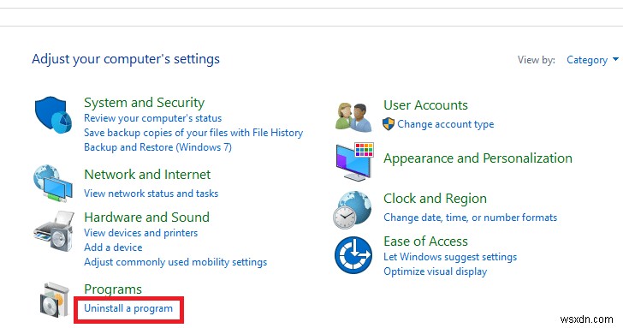
Task: Click Uninstall a program link
Action: coord(128,308)
